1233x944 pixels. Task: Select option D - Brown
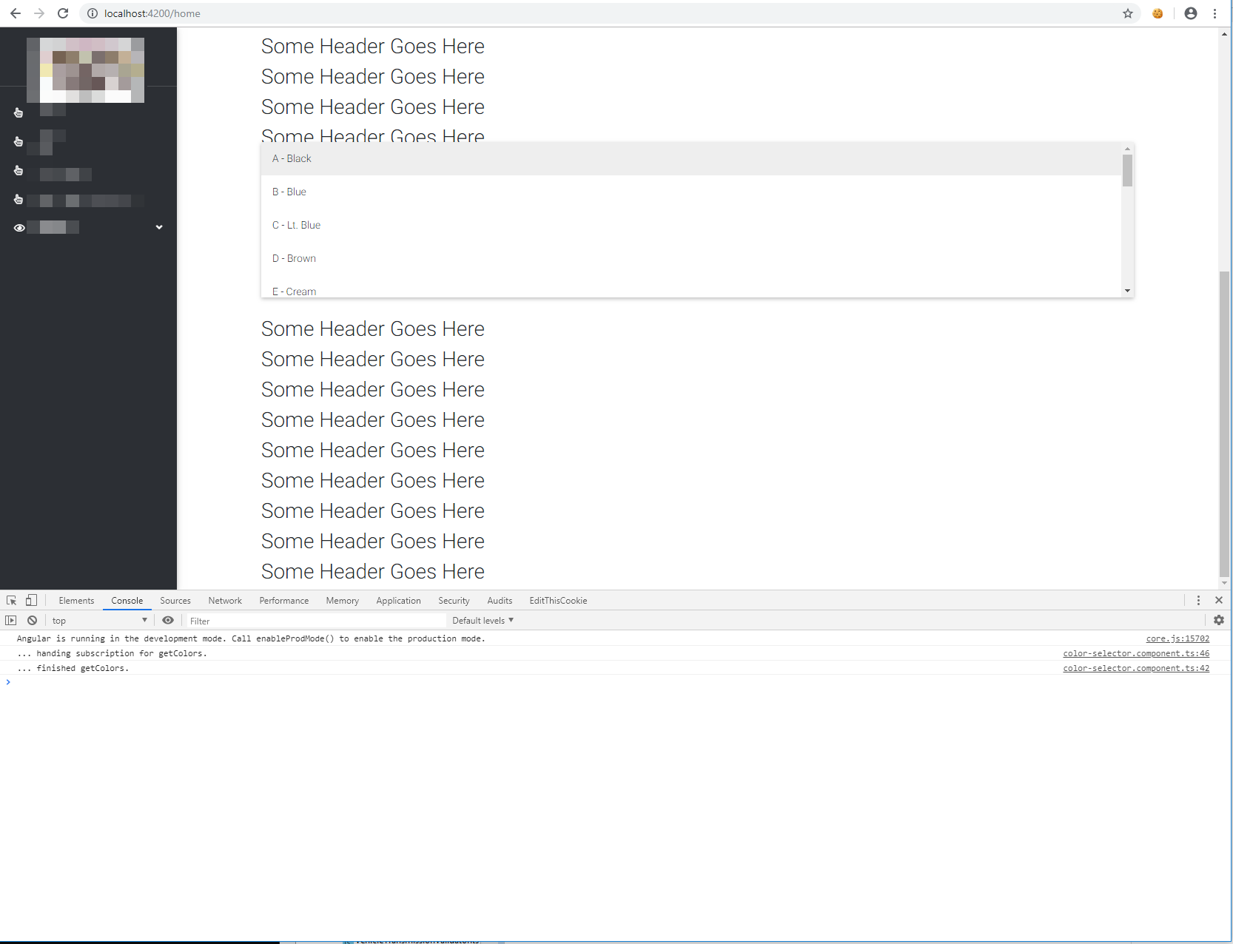691,258
